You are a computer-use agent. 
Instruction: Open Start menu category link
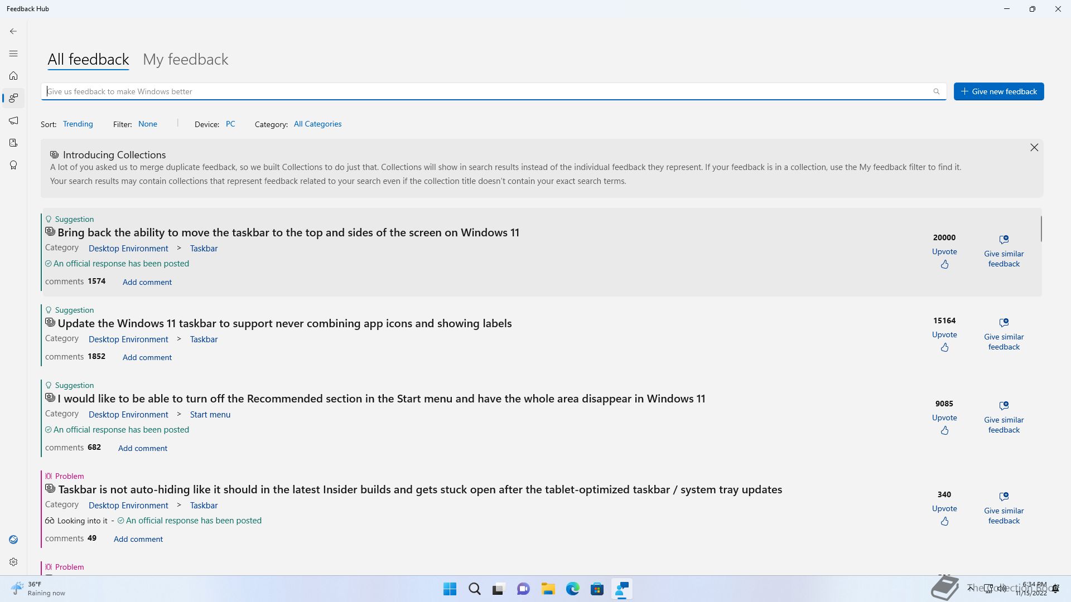pyautogui.click(x=210, y=415)
